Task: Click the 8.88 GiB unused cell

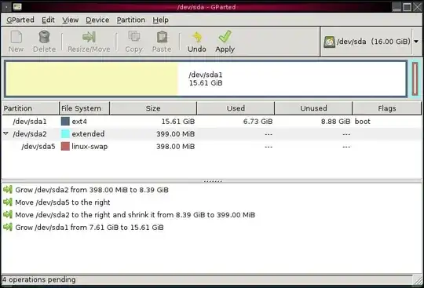Action: 335,122
